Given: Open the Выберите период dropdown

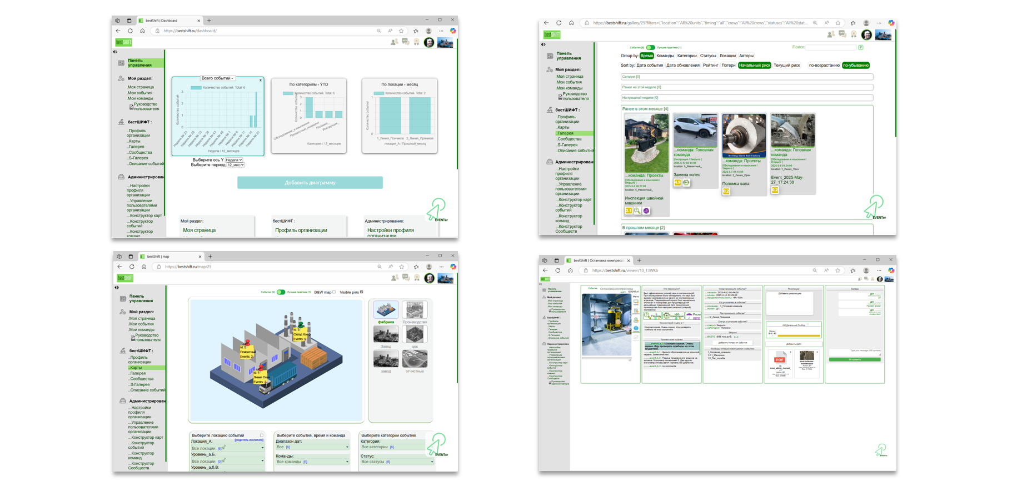Looking at the screenshot, I should [236, 165].
